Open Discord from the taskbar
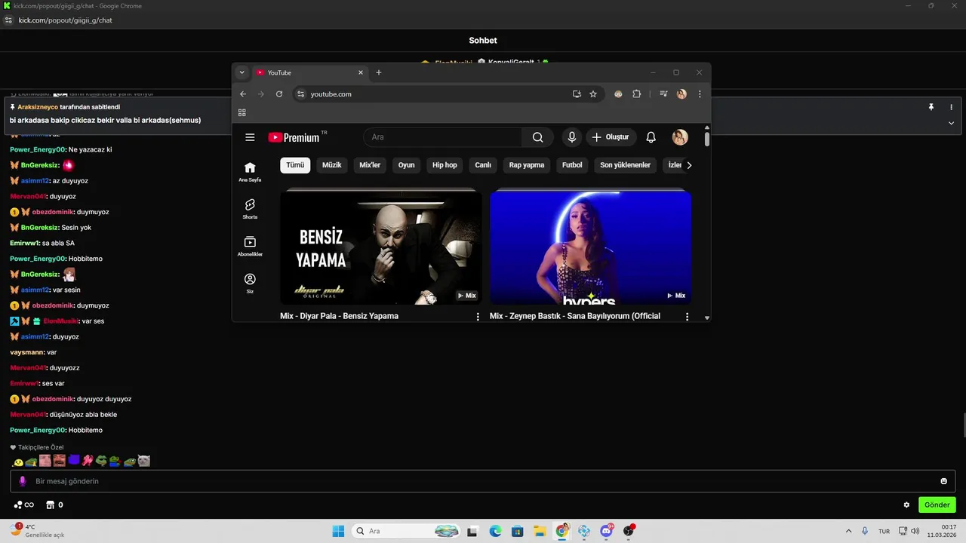This screenshot has width=966, height=543. [606, 531]
